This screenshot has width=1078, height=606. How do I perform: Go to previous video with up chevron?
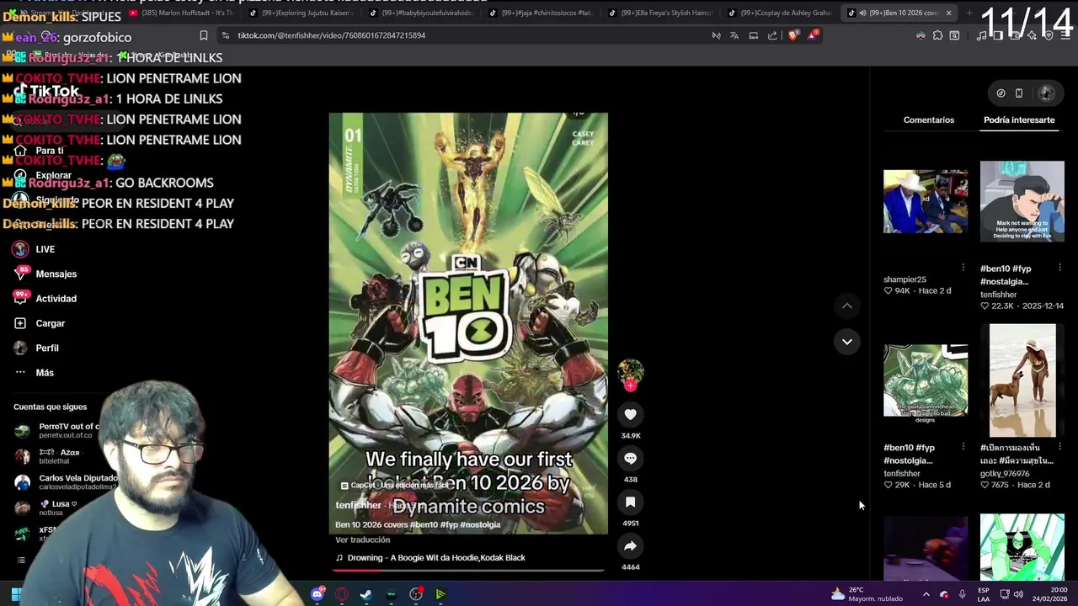[x=847, y=306]
